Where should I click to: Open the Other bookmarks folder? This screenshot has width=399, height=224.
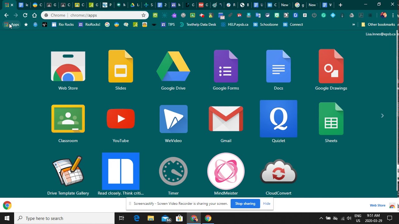click(x=378, y=25)
